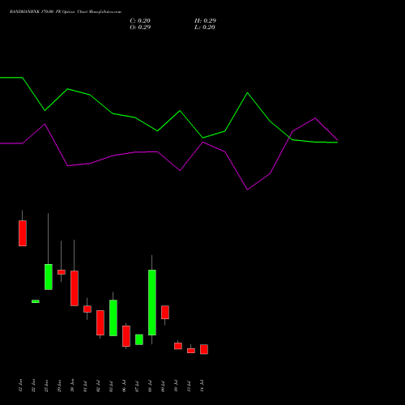Viewport: 405px width, 405px height.
Task: Click the '01 Jul' date label
Action: click(85, 386)
